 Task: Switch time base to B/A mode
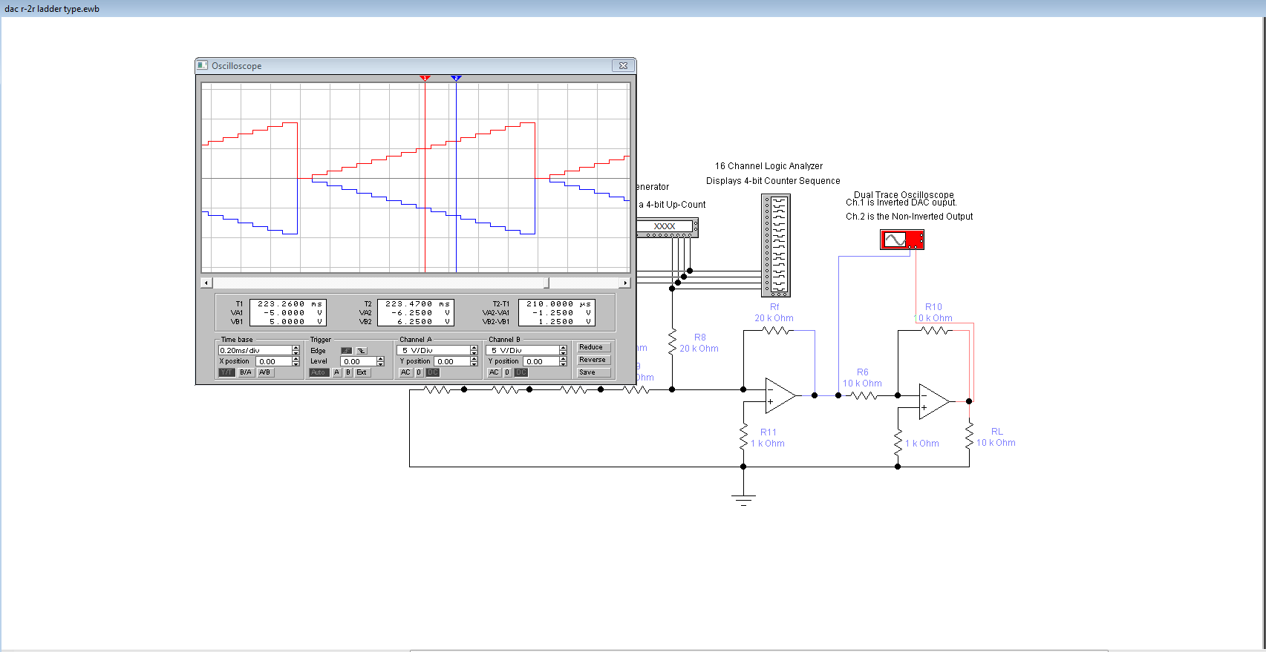click(246, 372)
